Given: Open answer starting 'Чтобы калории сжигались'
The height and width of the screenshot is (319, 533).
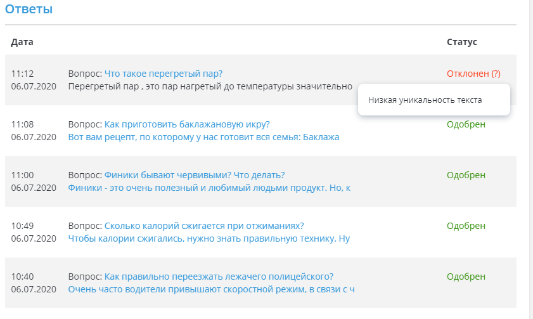Looking at the screenshot, I should [209, 238].
